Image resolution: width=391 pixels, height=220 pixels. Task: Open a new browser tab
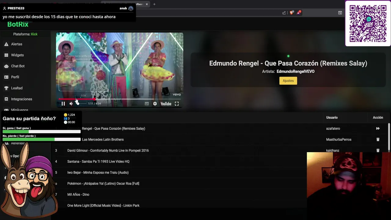[x=154, y=4]
